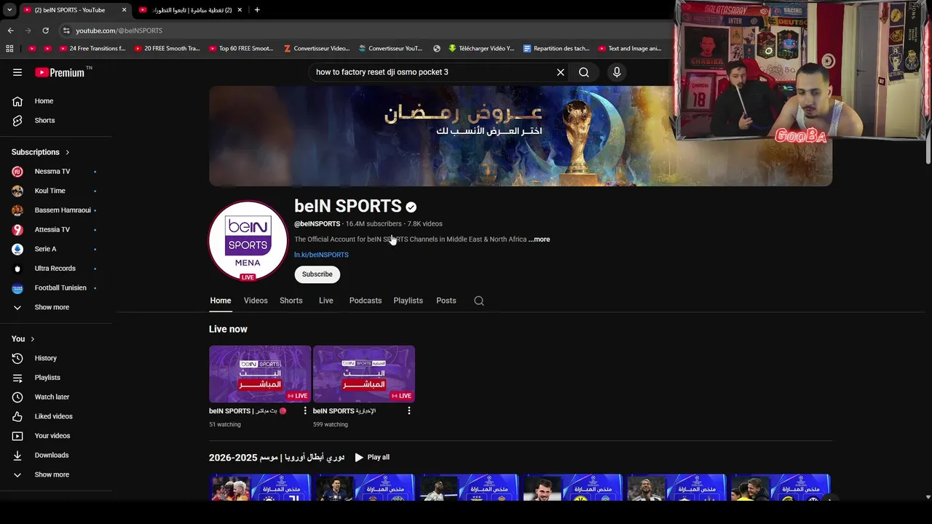Open the بث مباشر live stream thumbnail
The width and height of the screenshot is (932, 524).
coord(260,374)
